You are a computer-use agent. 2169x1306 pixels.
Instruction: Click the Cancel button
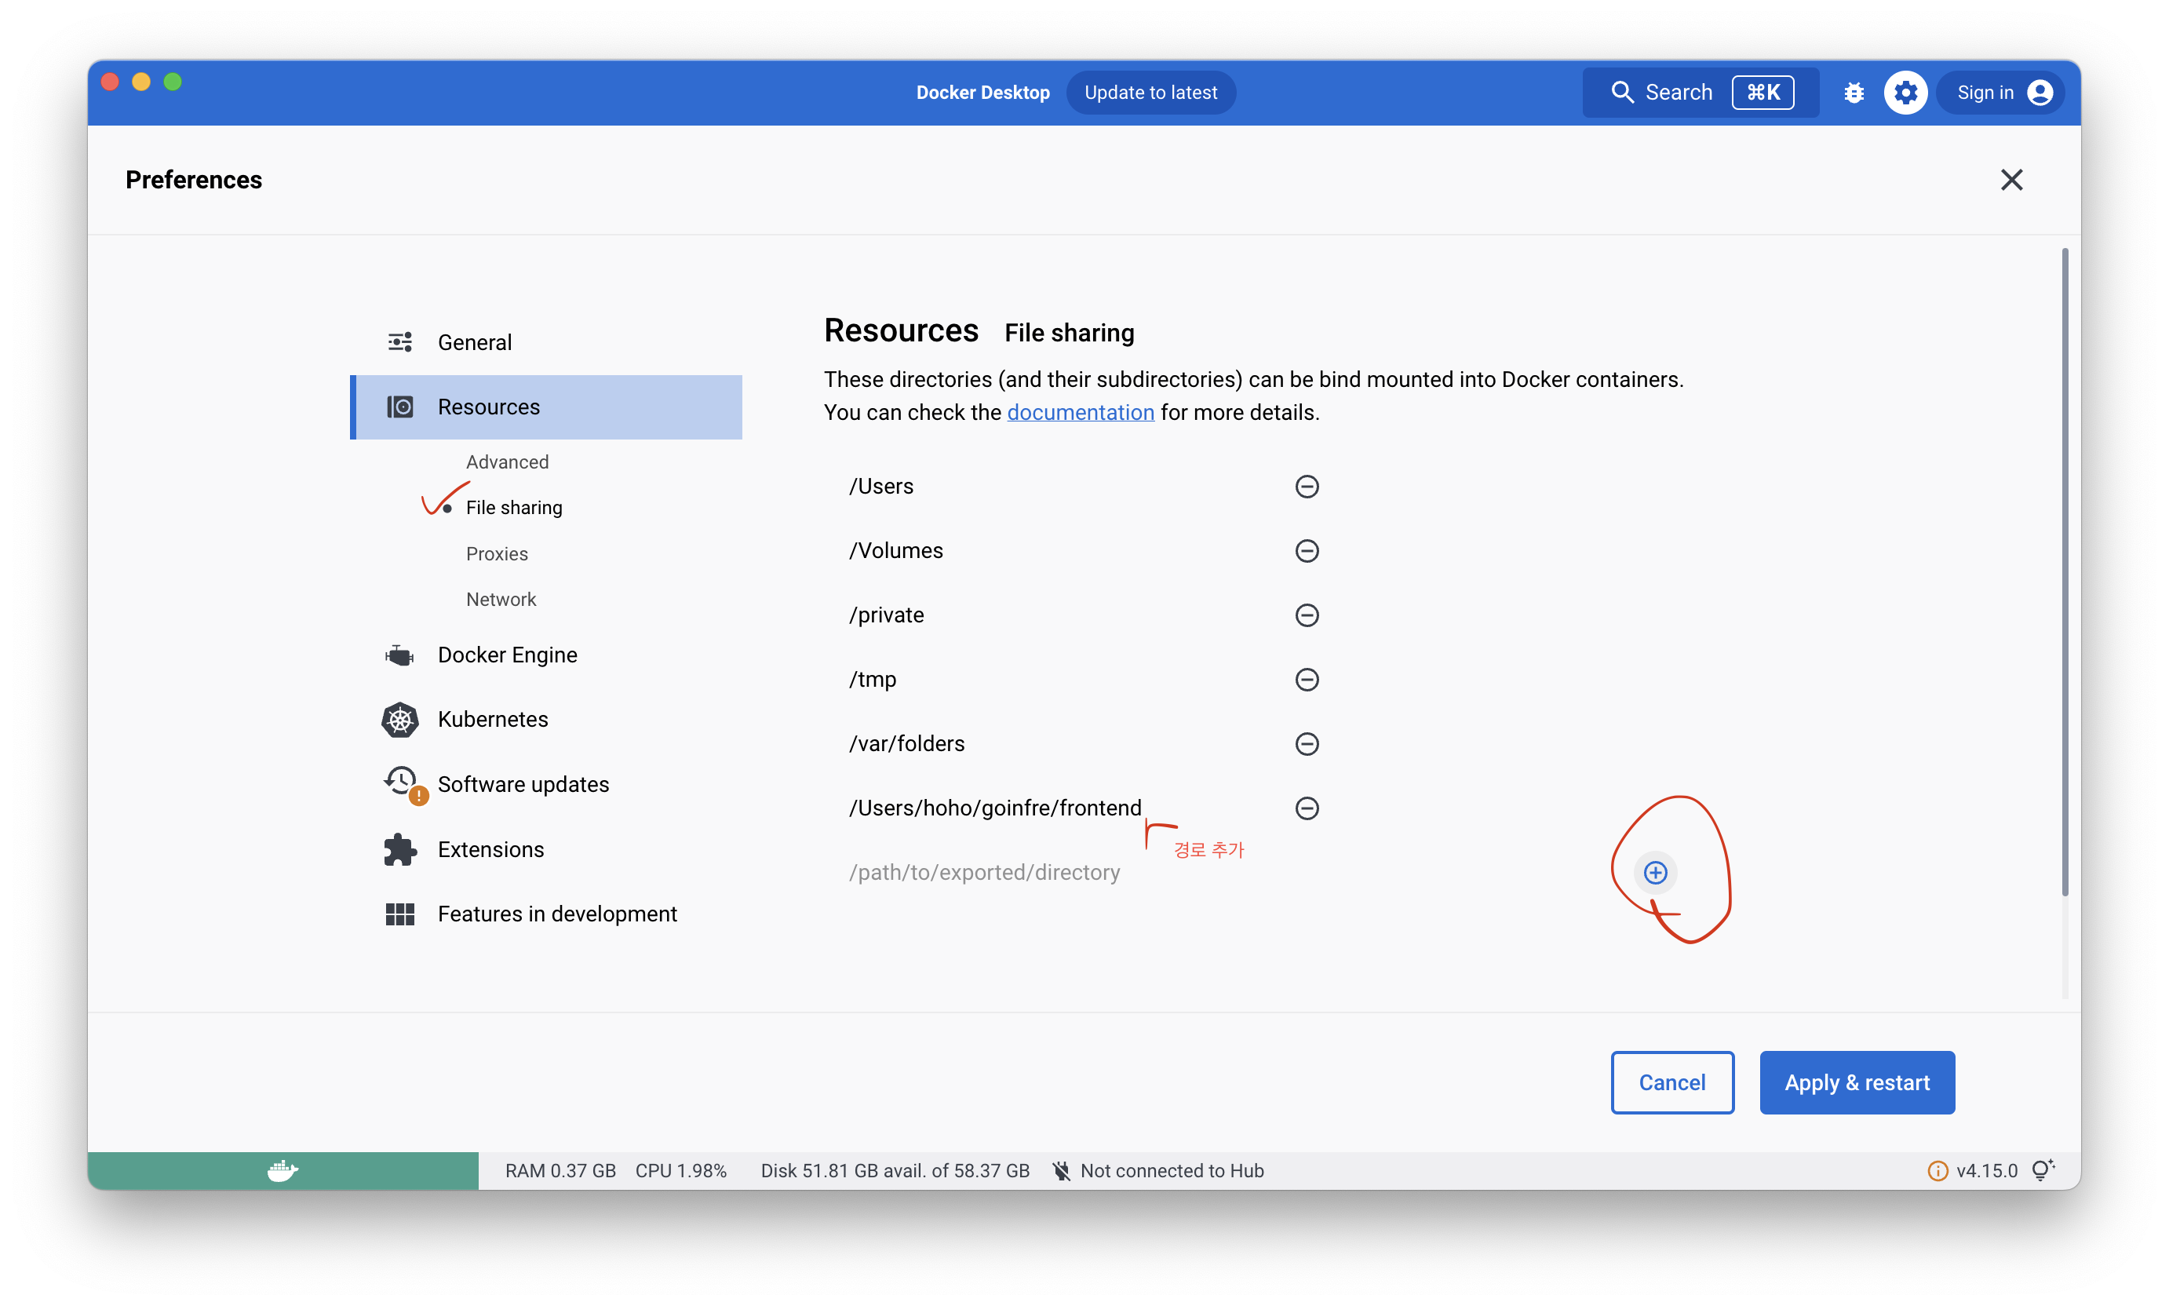tap(1671, 1082)
